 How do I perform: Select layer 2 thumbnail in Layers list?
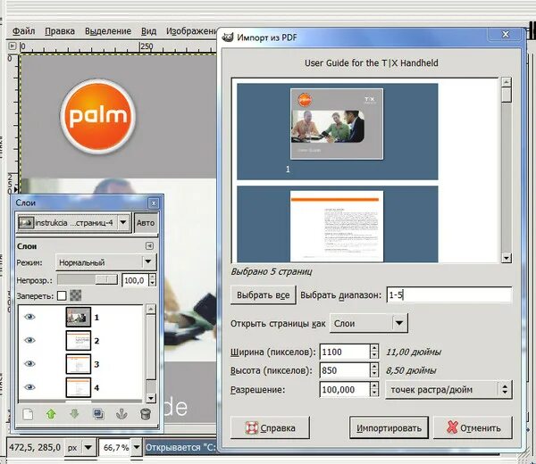[79, 340]
